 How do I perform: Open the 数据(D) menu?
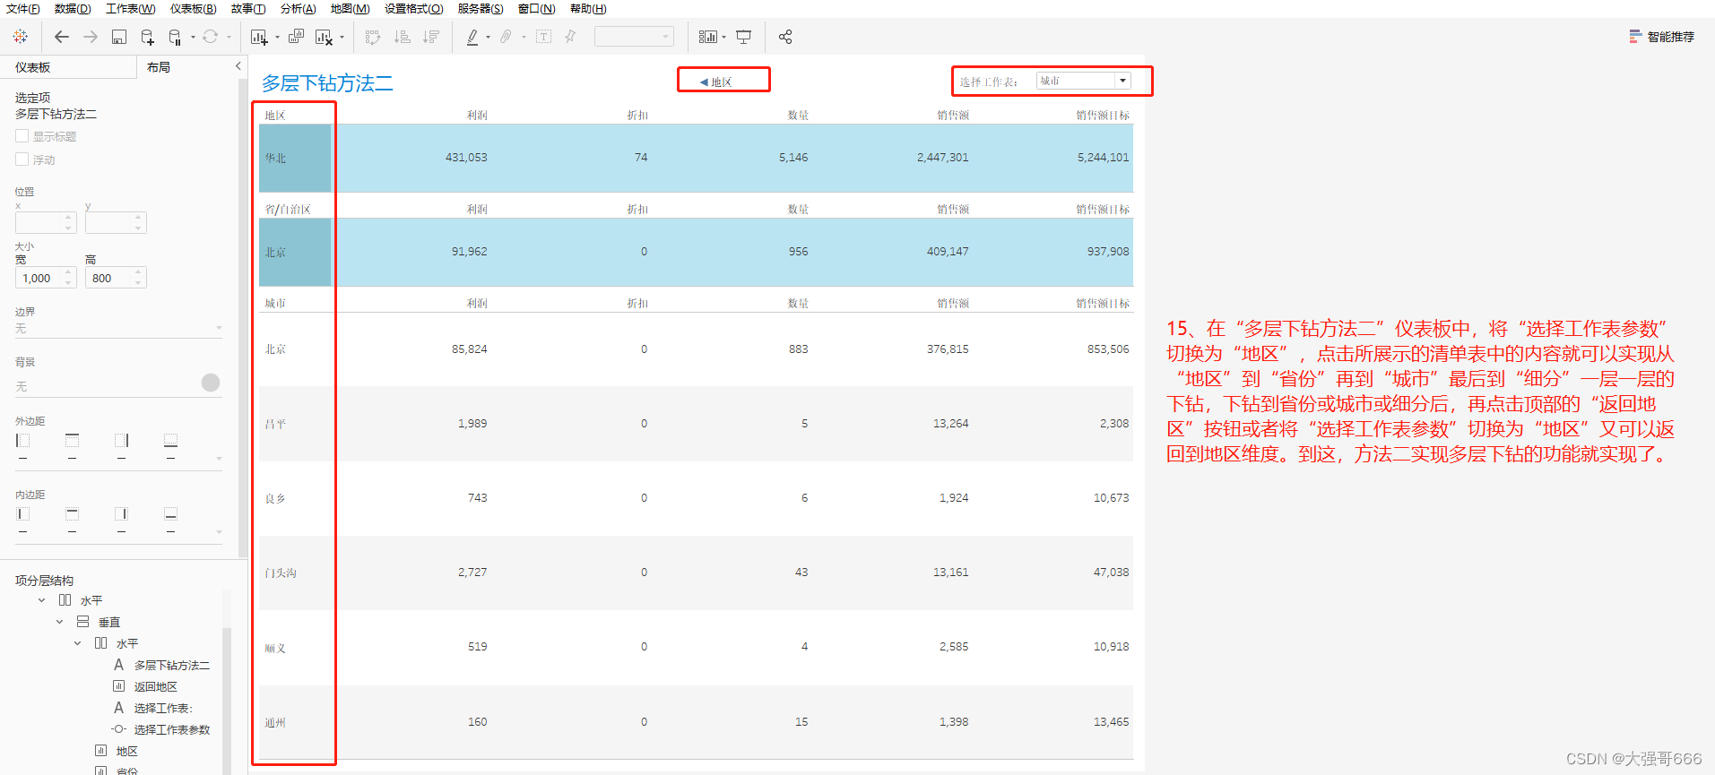pyautogui.click(x=73, y=9)
